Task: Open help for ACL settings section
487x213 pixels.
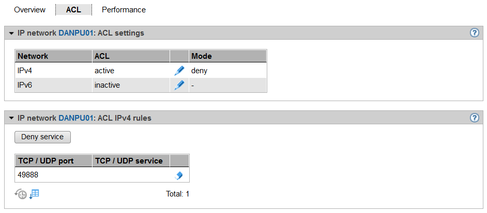Action: [474, 33]
